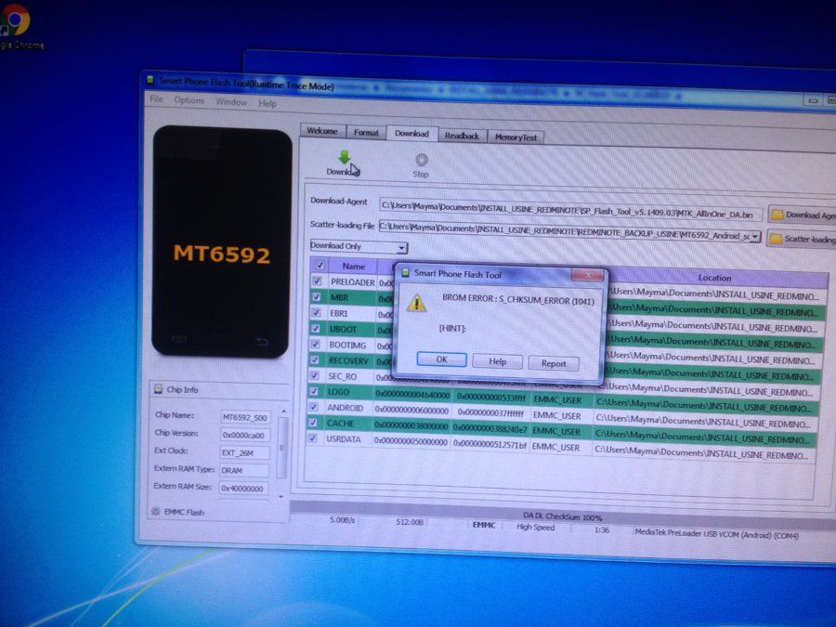Click the Download-Agent path field
Image resolution: width=836 pixels, height=627 pixels.
(570, 210)
